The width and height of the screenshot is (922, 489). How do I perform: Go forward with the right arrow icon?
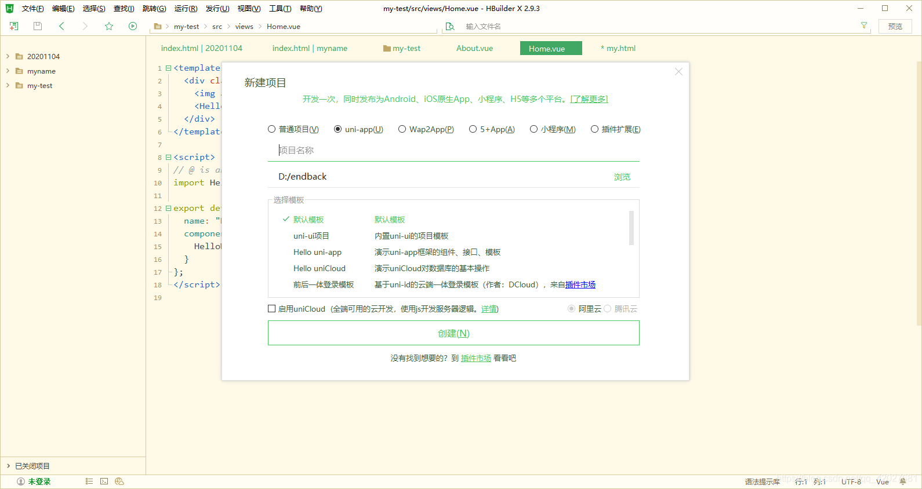[85, 26]
